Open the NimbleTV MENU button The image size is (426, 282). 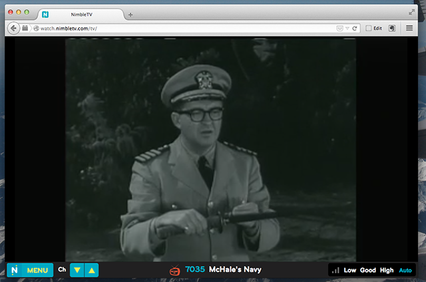[x=30, y=270]
